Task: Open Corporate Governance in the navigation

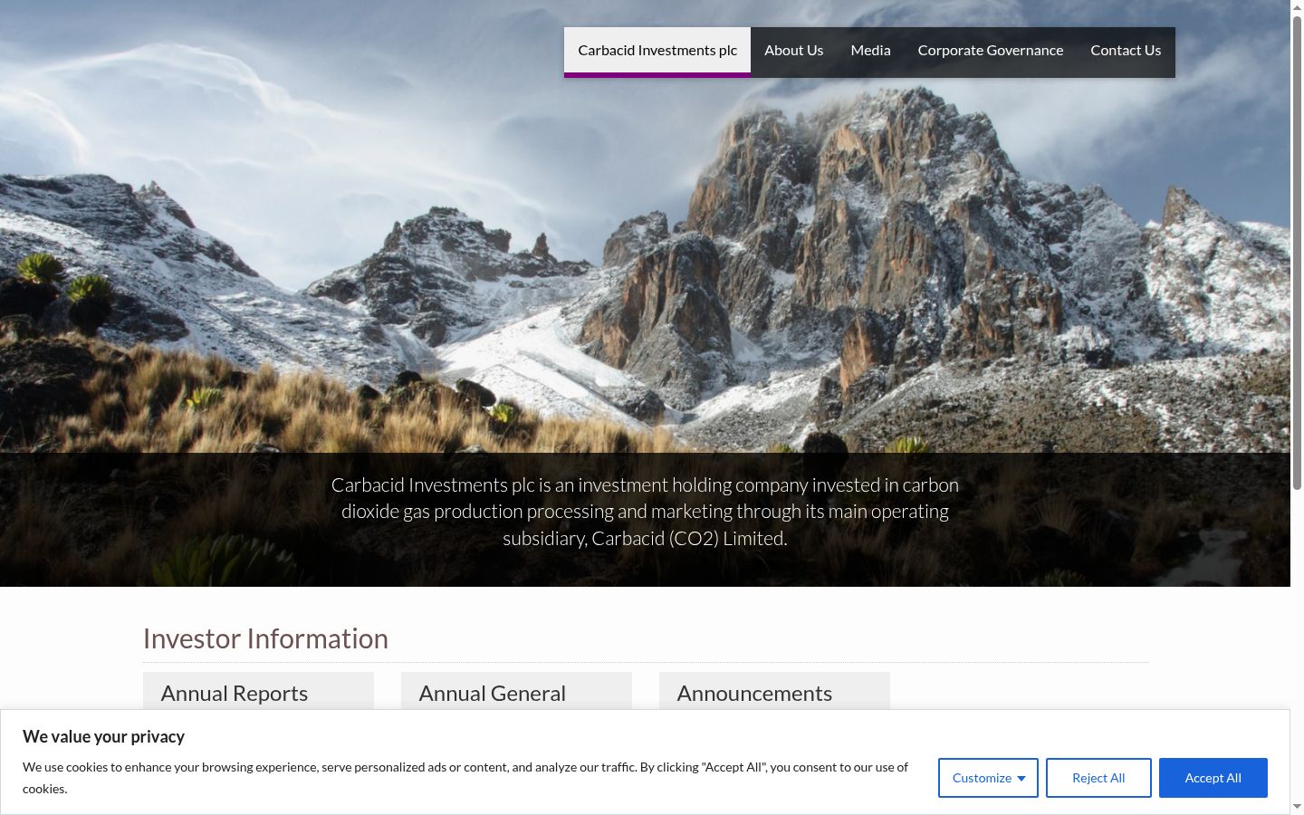Action: tap(991, 51)
